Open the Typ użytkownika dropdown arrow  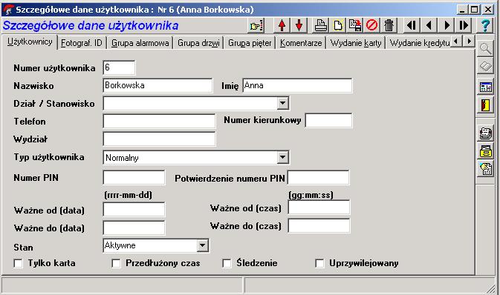282,157
